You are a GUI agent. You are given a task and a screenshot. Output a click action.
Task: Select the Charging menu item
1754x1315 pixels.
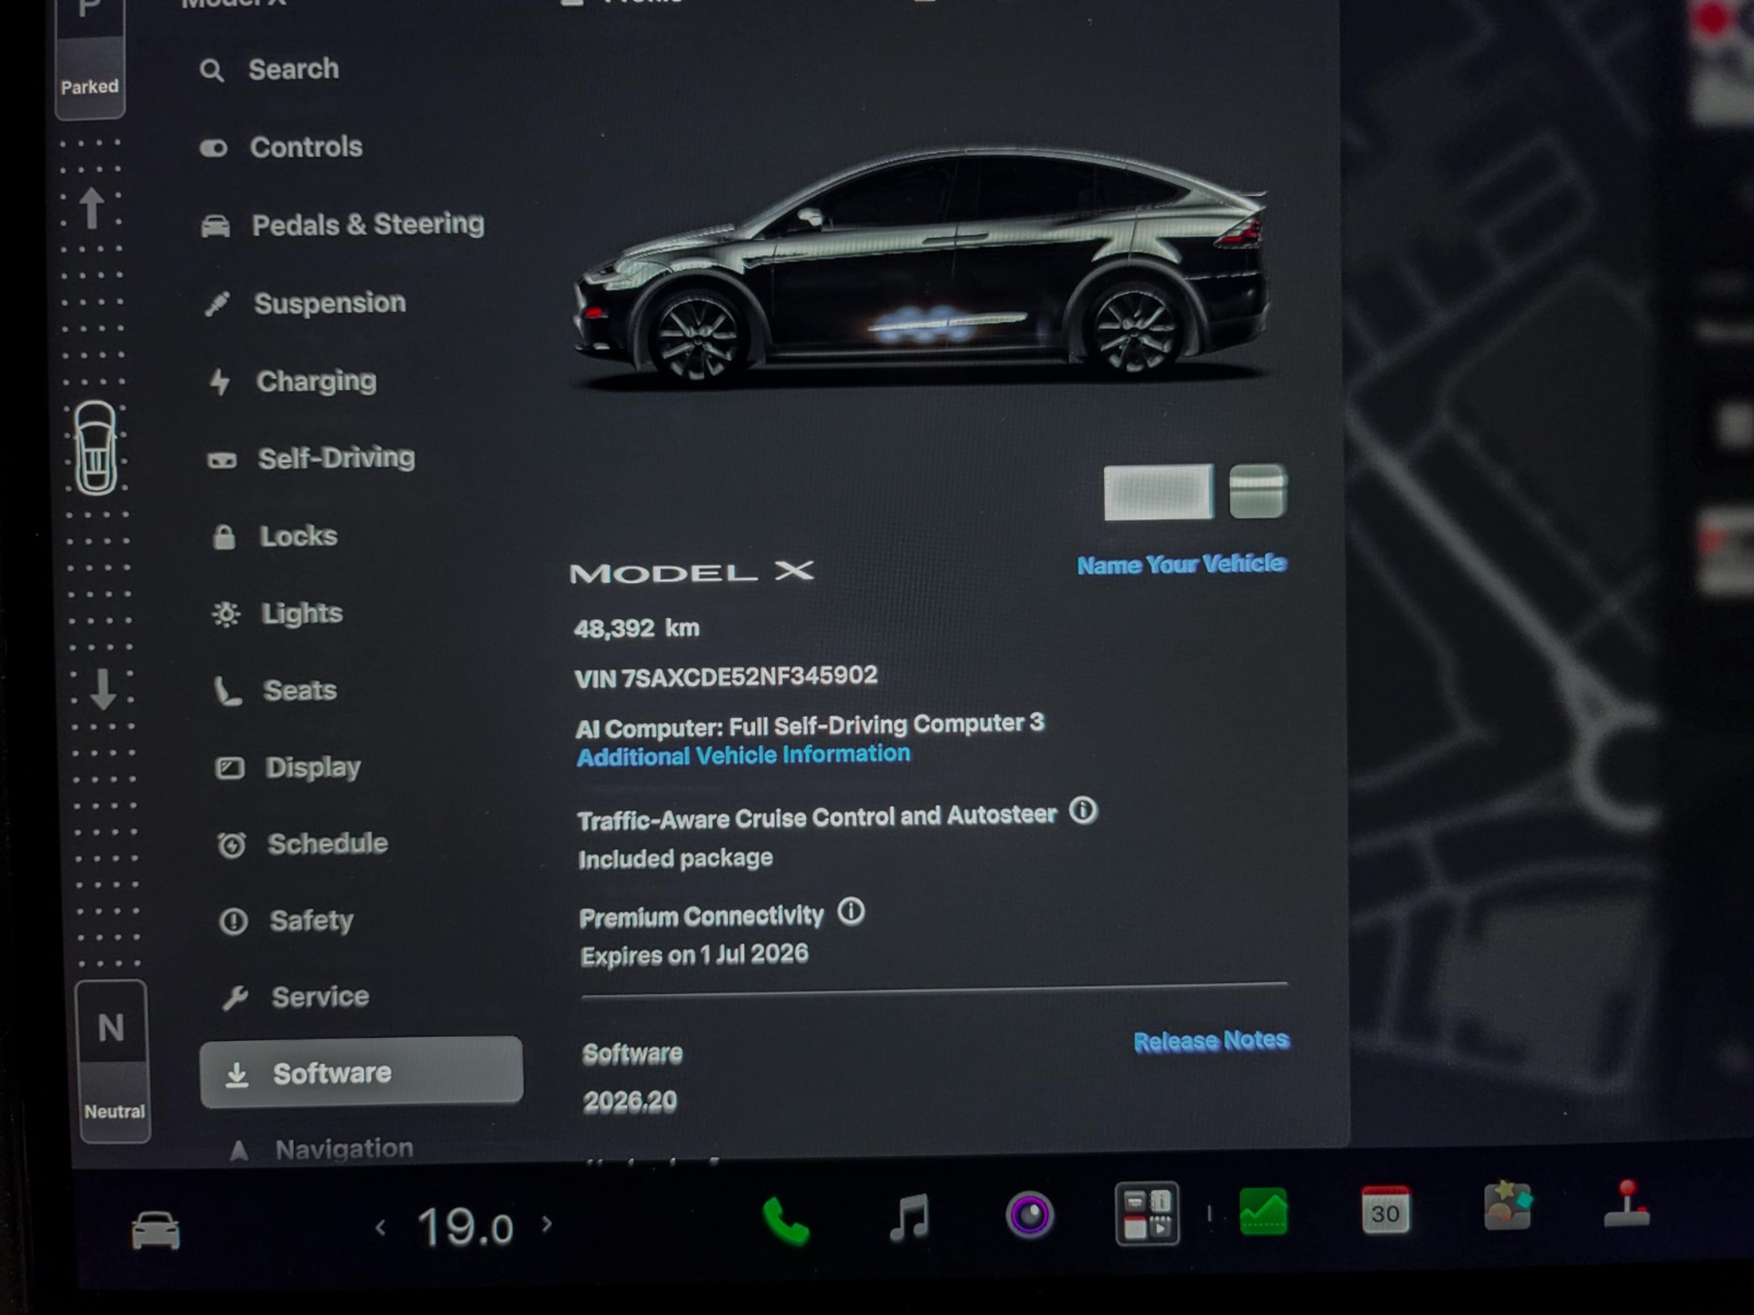(292, 381)
